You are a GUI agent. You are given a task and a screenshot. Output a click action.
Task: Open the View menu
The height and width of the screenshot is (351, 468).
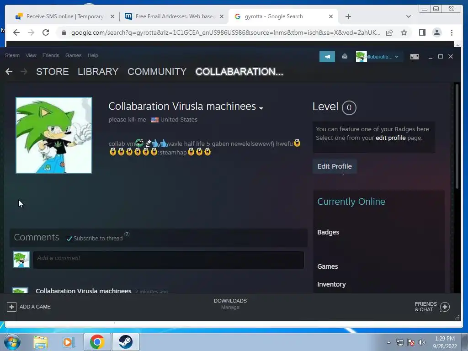coord(31,55)
